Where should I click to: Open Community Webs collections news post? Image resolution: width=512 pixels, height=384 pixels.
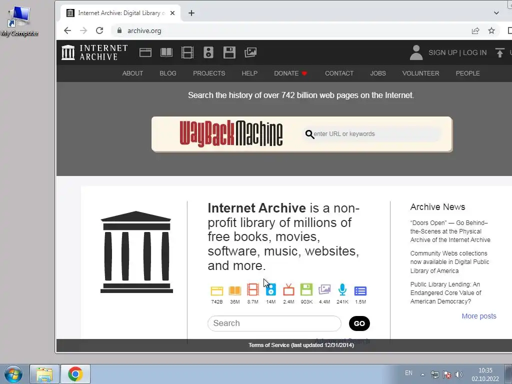tap(449, 262)
